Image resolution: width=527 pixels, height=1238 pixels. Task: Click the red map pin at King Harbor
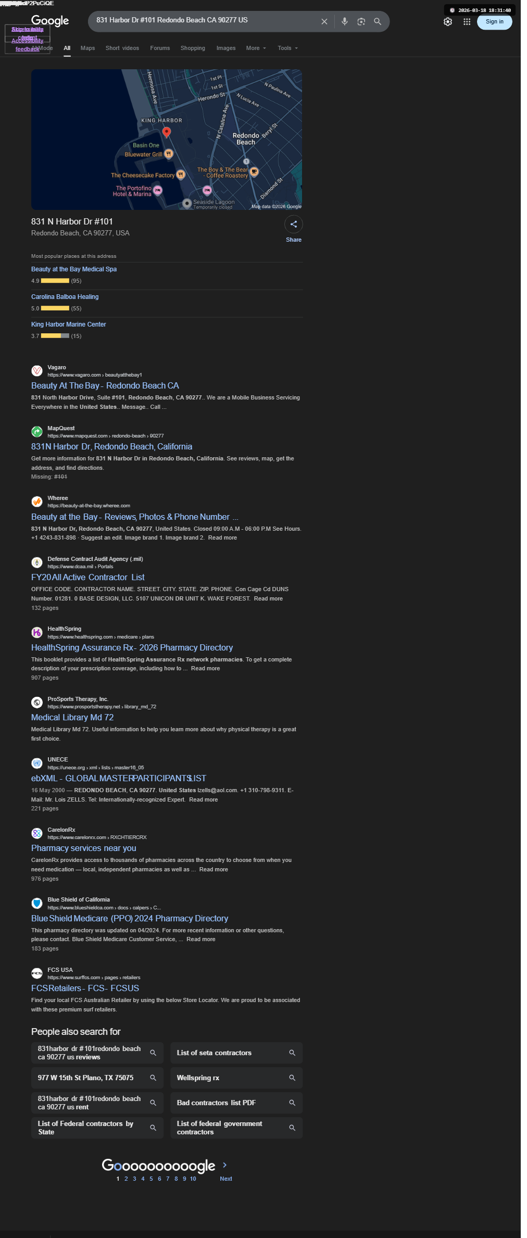click(167, 132)
